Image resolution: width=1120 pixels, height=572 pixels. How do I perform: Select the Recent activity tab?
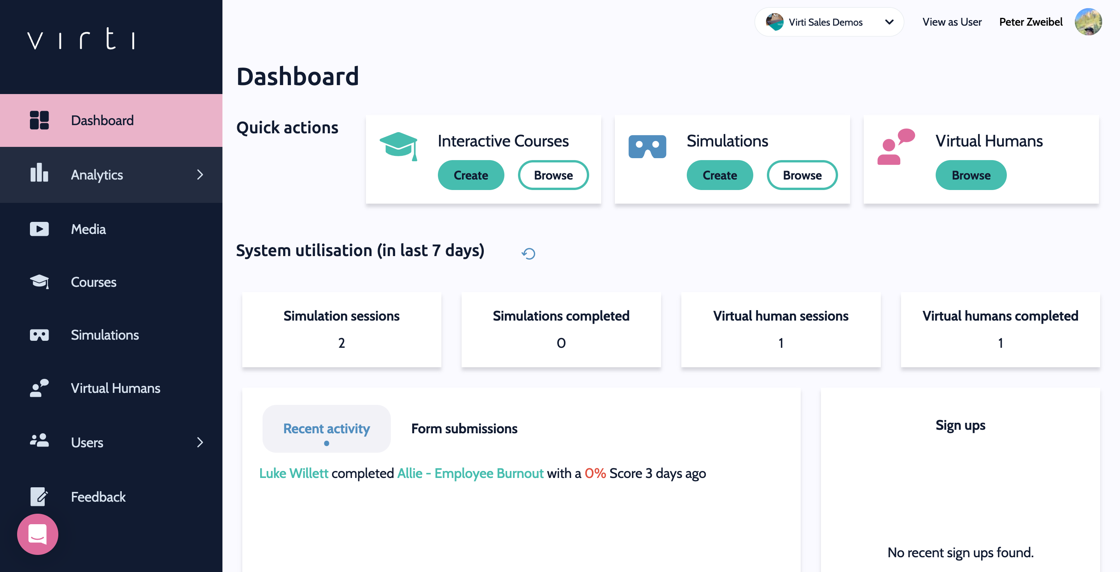(326, 428)
